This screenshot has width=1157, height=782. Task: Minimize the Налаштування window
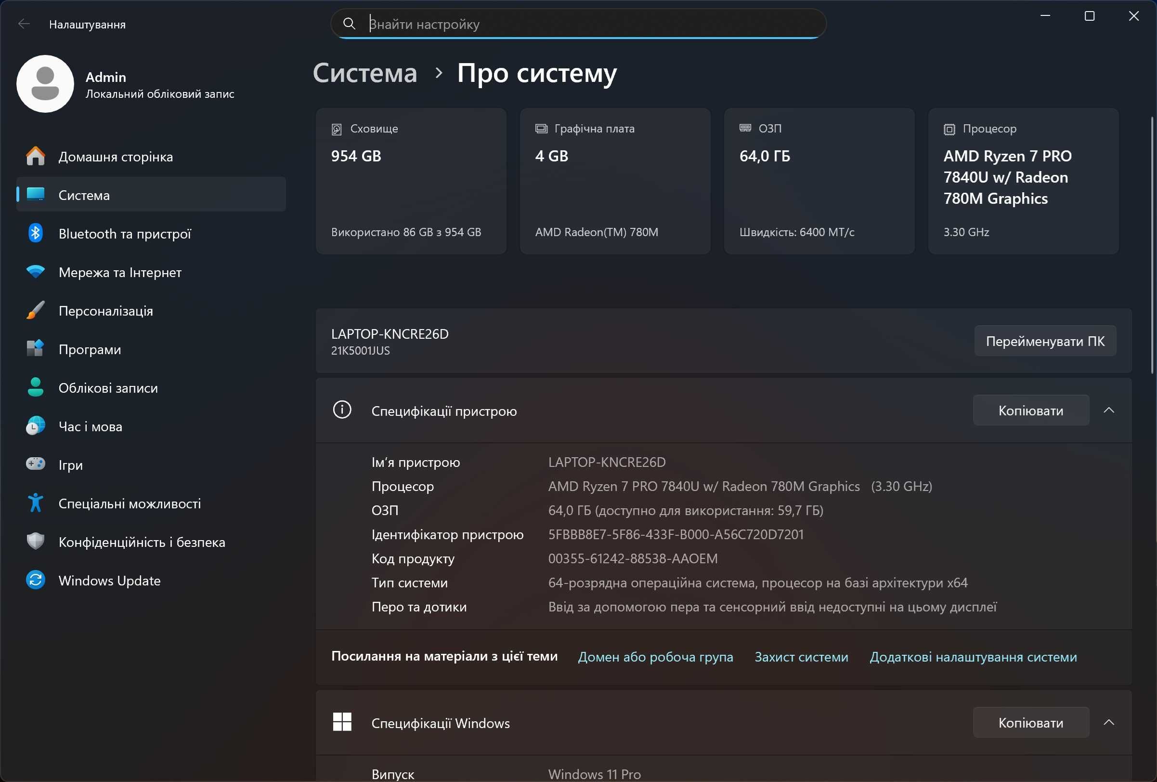[1045, 16]
